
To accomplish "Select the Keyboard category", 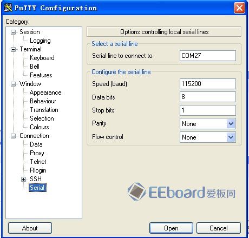I will [42, 58].
